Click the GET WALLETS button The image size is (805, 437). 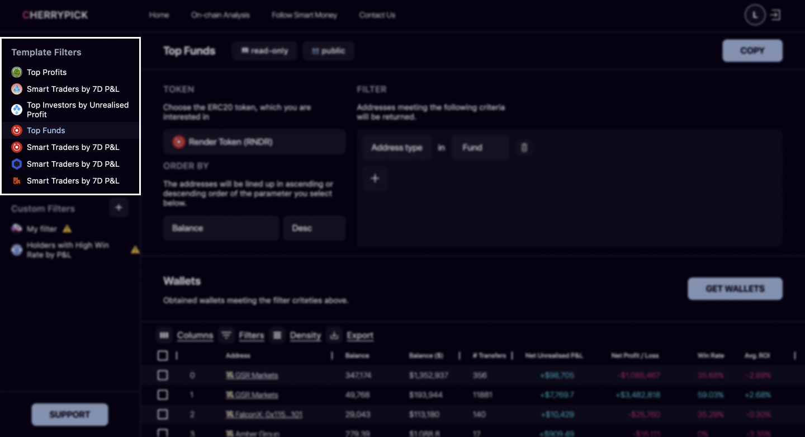(x=735, y=289)
